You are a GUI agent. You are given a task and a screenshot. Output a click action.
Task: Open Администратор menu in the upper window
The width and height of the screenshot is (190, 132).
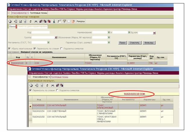(x=112, y=9)
